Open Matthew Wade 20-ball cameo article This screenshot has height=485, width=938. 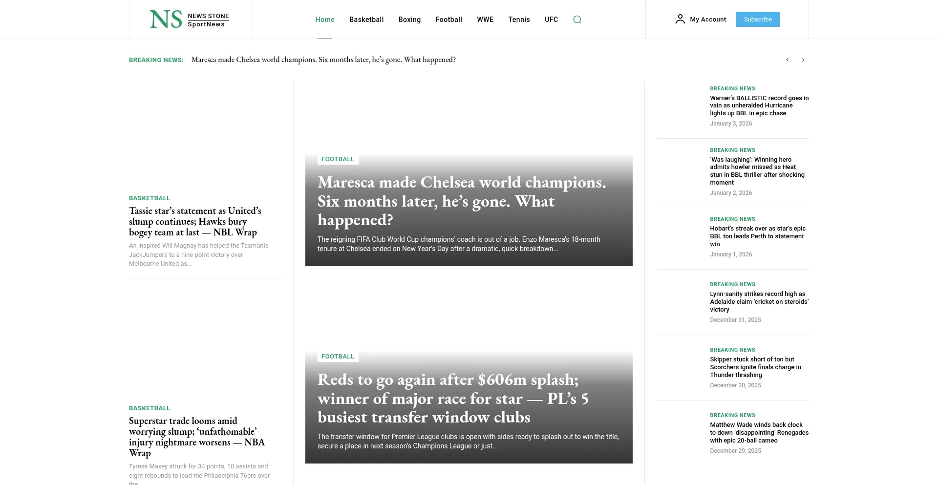point(759,432)
